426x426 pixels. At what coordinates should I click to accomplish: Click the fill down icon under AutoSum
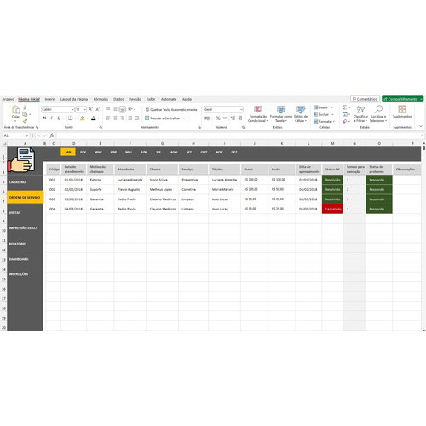click(345, 114)
